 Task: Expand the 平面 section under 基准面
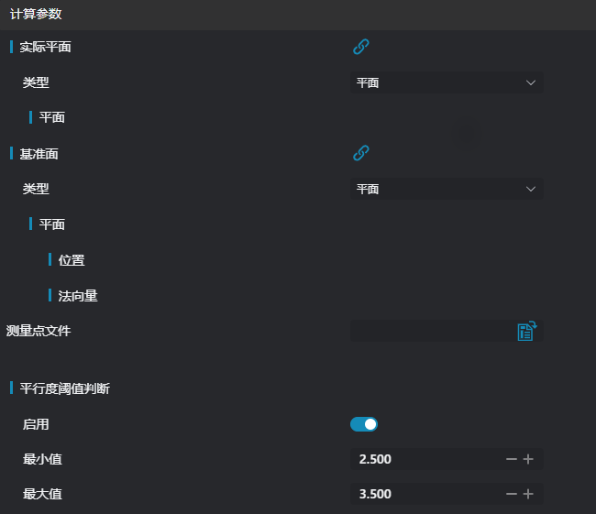[x=51, y=224]
